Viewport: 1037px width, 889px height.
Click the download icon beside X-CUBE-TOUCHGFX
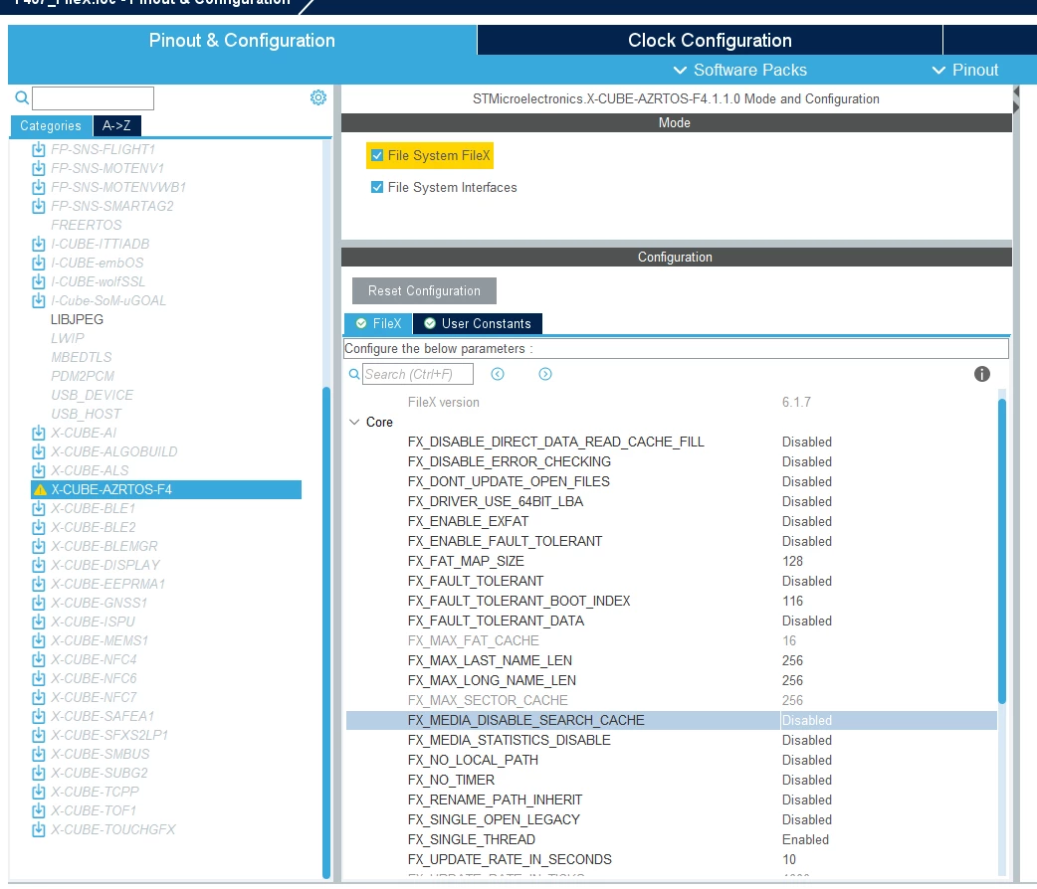click(x=39, y=829)
